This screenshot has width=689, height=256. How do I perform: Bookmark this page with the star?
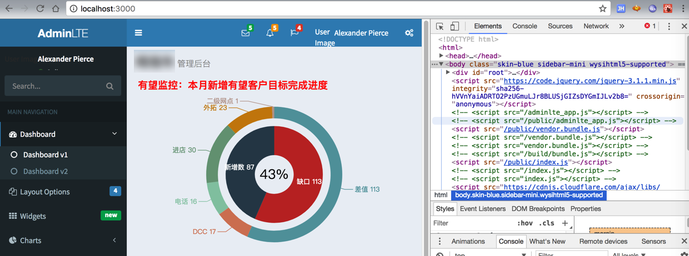602,8
